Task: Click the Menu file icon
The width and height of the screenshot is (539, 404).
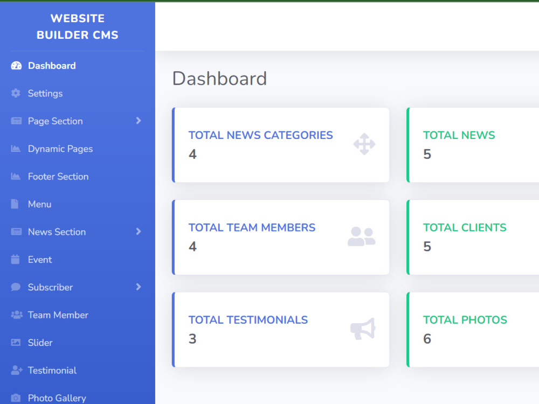Action: 15,204
